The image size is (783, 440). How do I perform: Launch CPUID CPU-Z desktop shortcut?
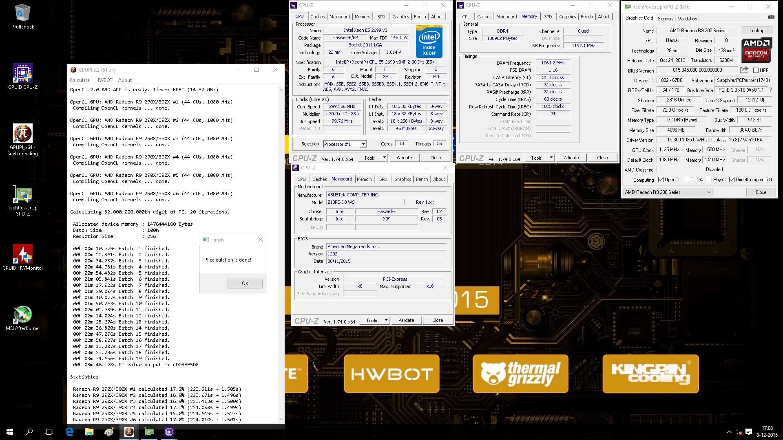click(x=23, y=77)
